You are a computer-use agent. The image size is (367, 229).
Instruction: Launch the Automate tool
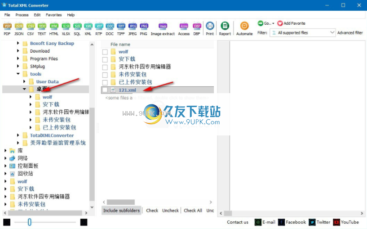(244, 29)
